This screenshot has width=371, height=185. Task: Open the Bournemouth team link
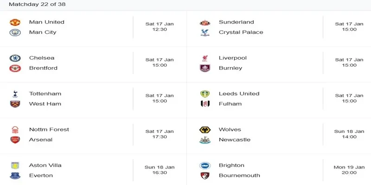239,176
